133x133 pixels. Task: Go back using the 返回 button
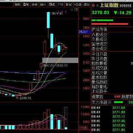[86, 5]
